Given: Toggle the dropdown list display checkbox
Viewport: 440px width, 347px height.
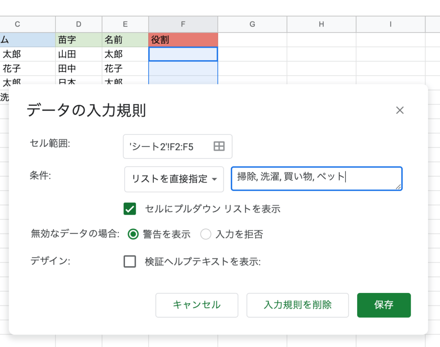Looking at the screenshot, I should pos(130,209).
